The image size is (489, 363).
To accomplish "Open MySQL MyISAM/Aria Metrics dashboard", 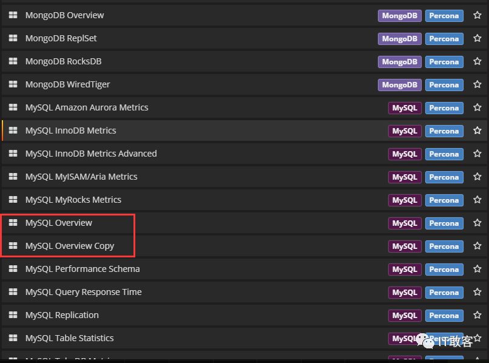I will pyautogui.click(x=81, y=177).
